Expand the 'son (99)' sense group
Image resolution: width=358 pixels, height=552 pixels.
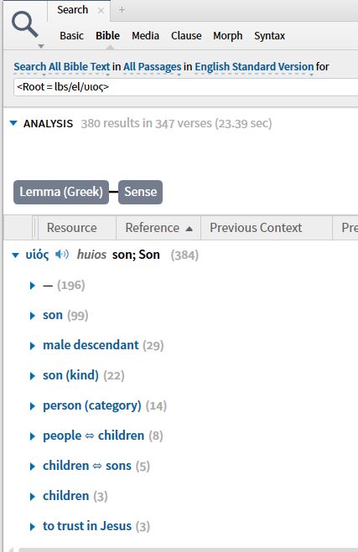pos(33,316)
